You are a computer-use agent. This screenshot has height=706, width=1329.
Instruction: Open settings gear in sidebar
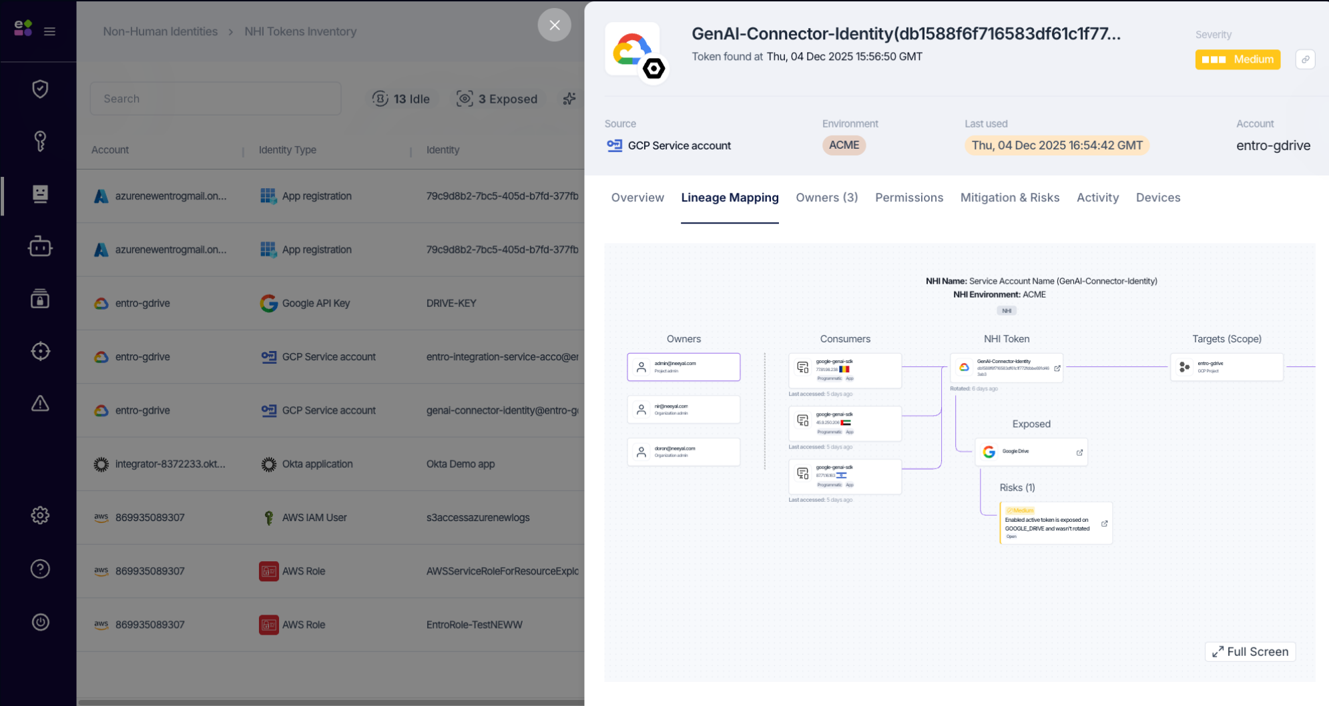(40, 515)
